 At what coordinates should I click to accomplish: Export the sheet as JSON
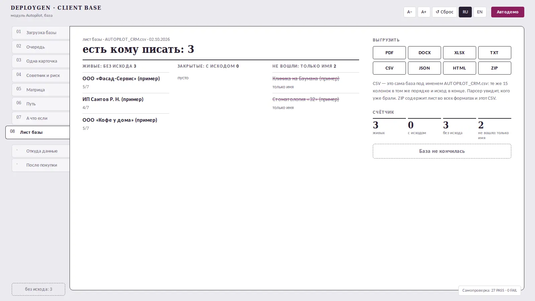click(424, 68)
